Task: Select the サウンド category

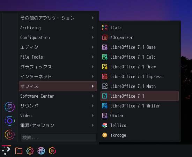Action: (58, 106)
